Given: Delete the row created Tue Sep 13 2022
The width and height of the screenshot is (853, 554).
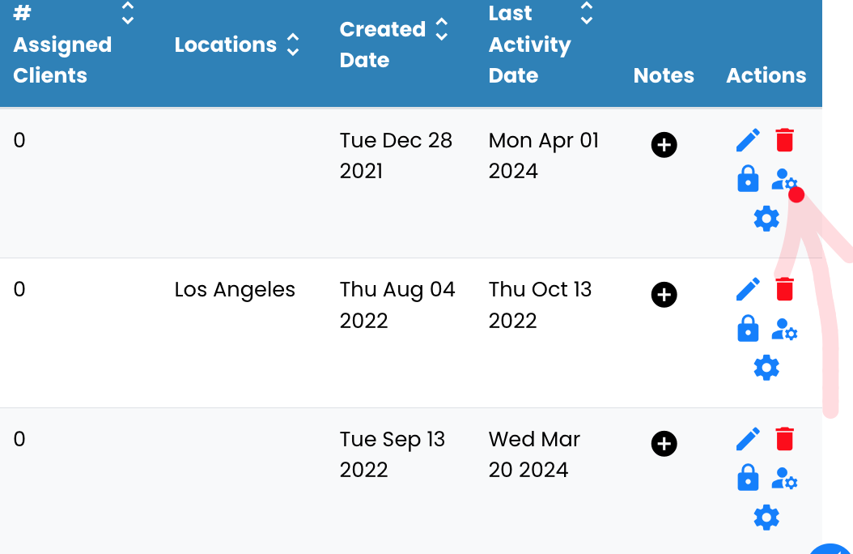Looking at the screenshot, I should [784, 439].
